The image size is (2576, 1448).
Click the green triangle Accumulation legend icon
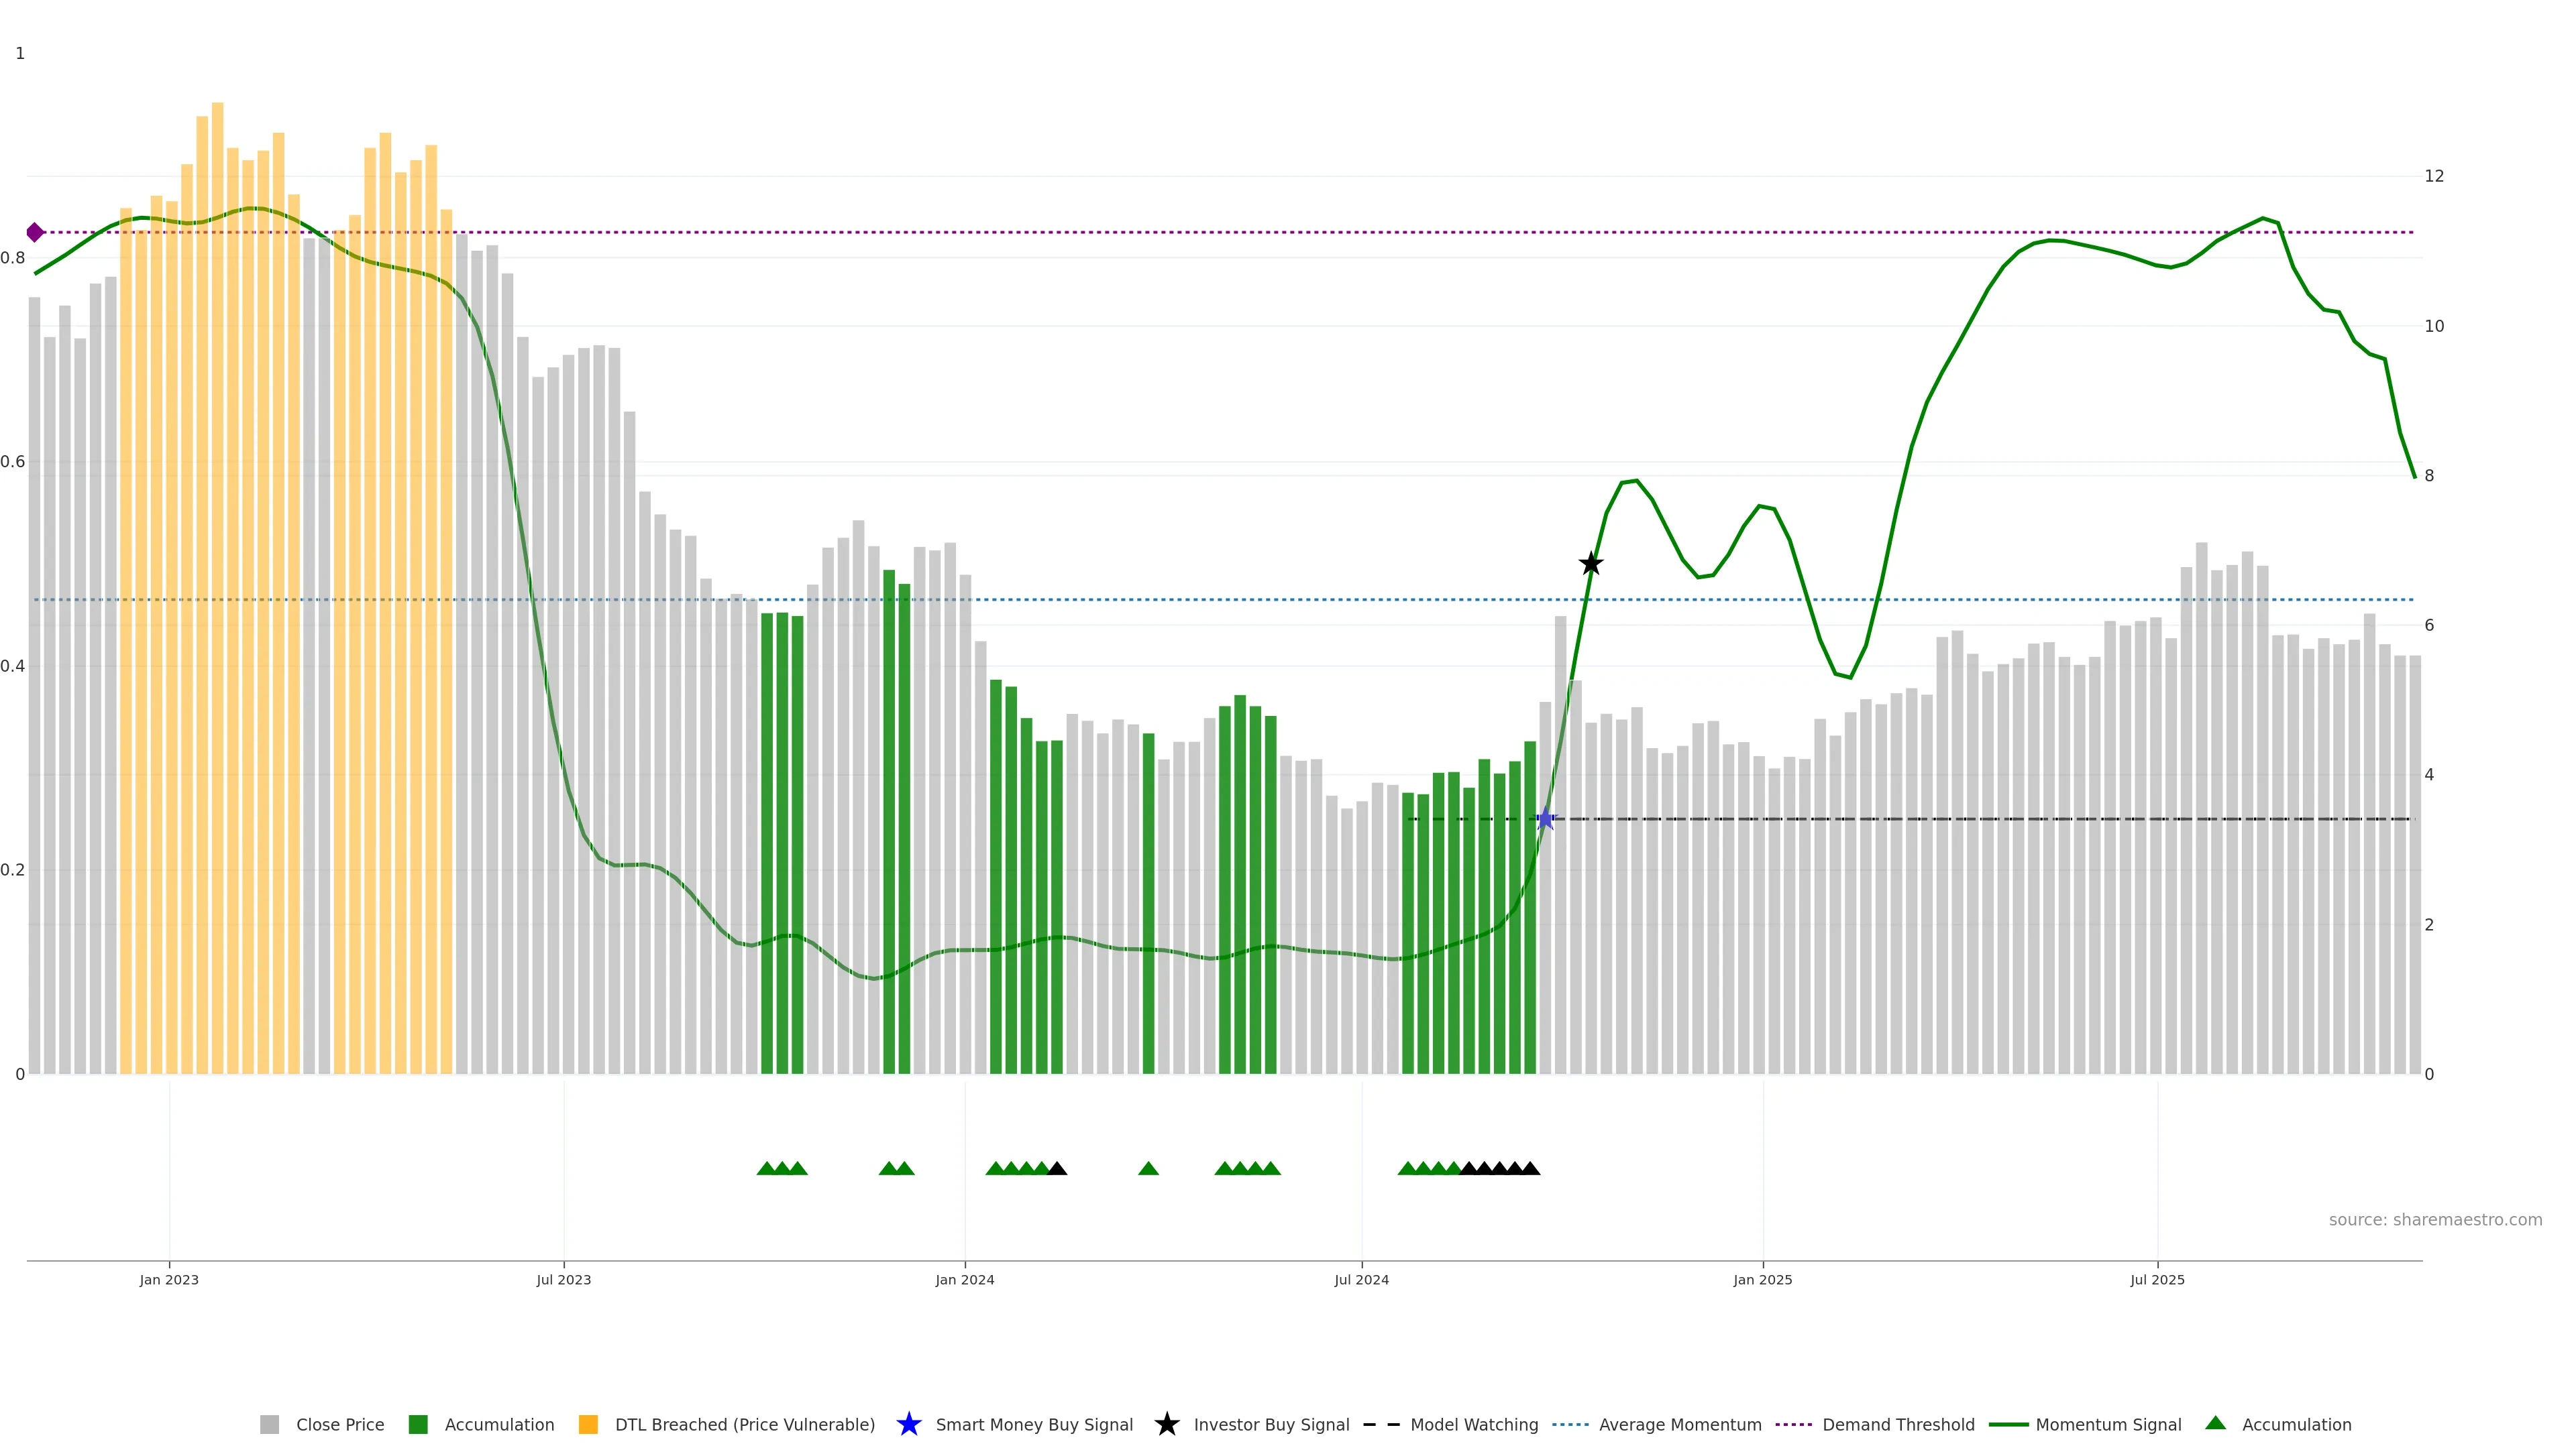coord(2216,1423)
